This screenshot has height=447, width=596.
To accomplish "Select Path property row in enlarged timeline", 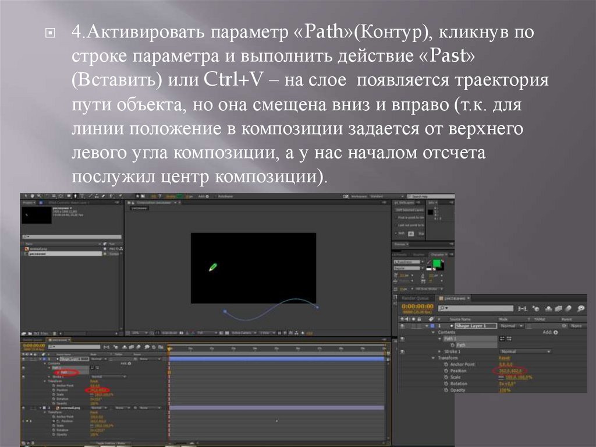I will [476, 345].
